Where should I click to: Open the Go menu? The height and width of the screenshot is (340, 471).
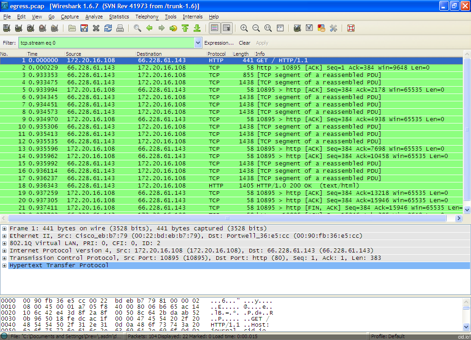(x=52, y=17)
